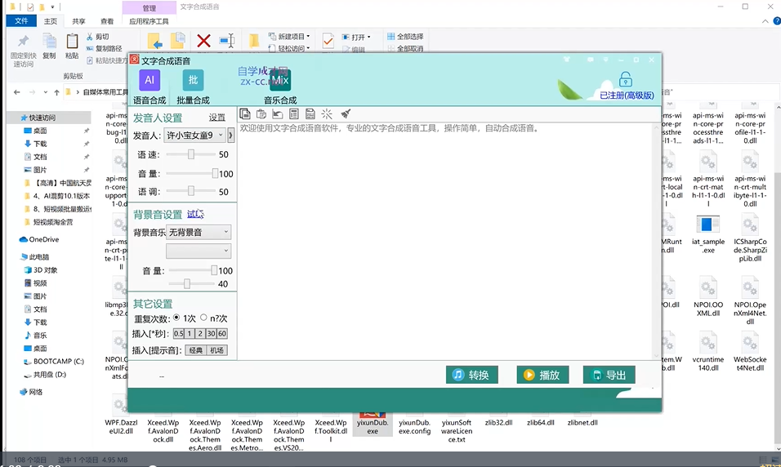The image size is (781, 467).
Task: Click the 试听 preview link
Action: pyautogui.click(x=195, y=214)
